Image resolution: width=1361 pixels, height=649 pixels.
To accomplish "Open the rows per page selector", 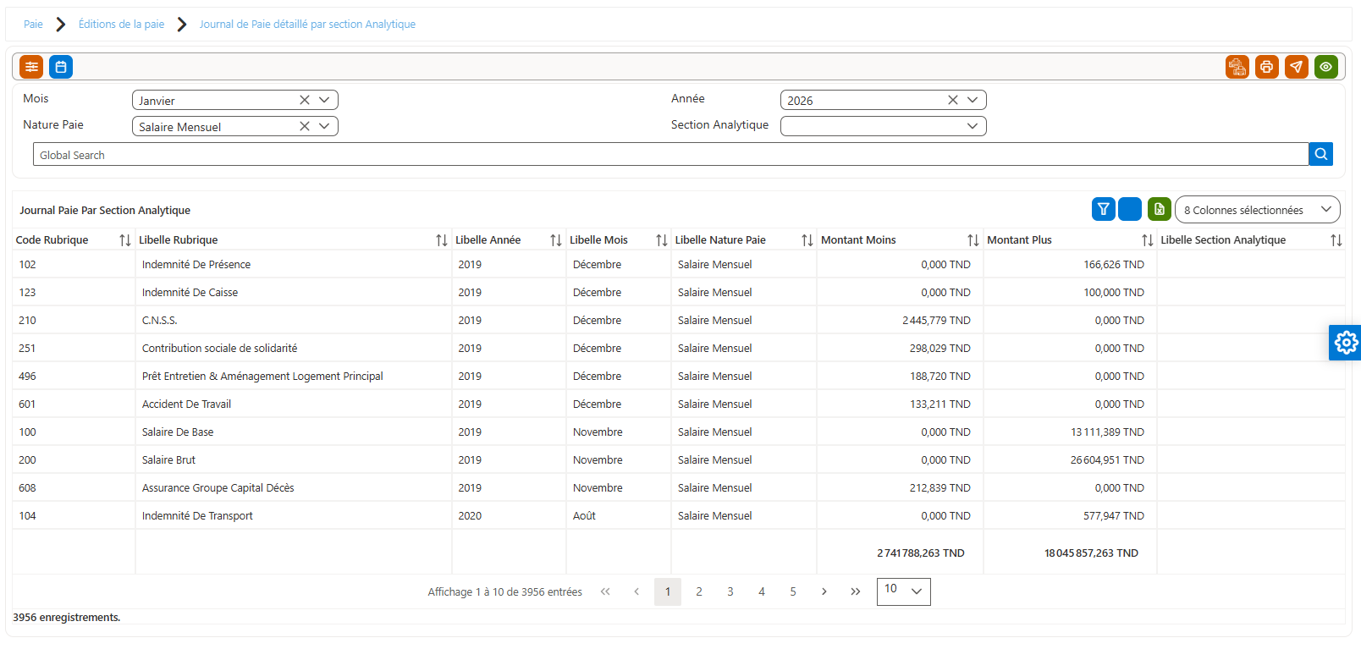I will 904,591.
